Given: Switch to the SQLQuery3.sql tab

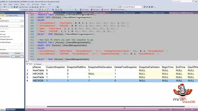Looking at the screenshot, I should (123, 13).
